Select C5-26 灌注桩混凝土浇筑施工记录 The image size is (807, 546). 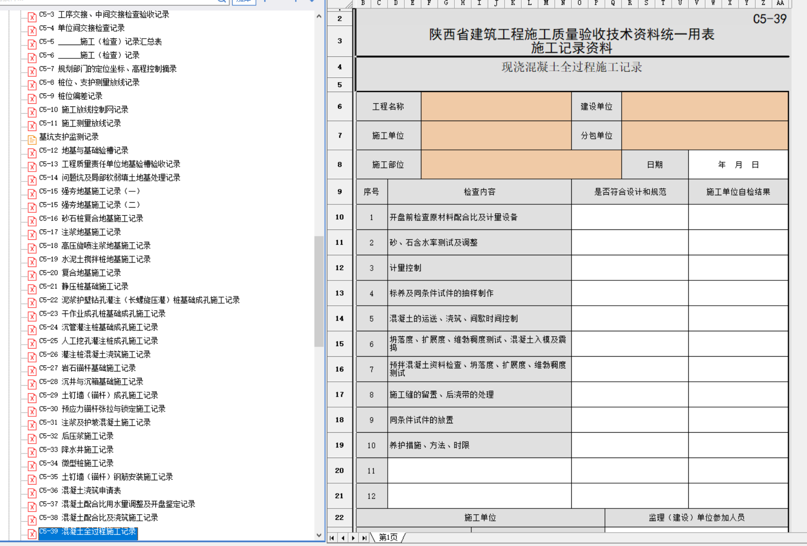95,355
